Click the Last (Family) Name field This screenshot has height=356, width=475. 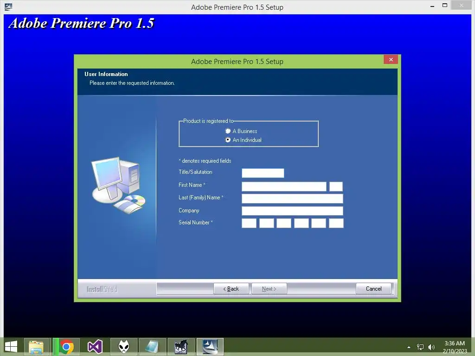pos(292,198)
